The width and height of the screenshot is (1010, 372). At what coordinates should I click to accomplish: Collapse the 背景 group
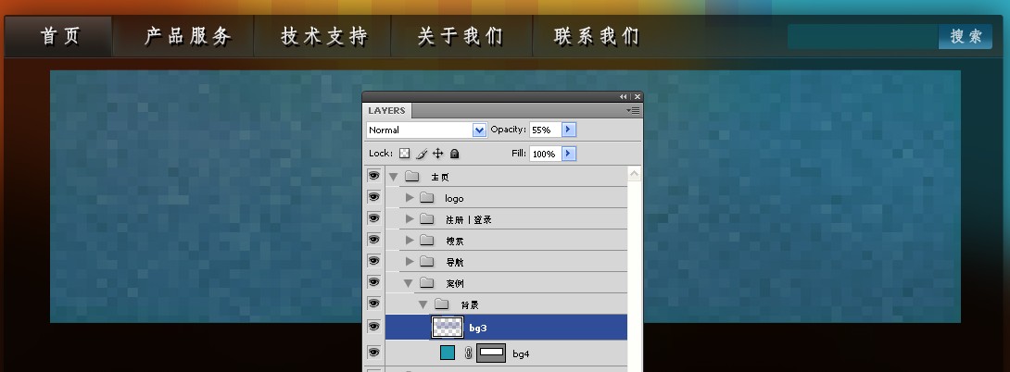coord(423,304)
